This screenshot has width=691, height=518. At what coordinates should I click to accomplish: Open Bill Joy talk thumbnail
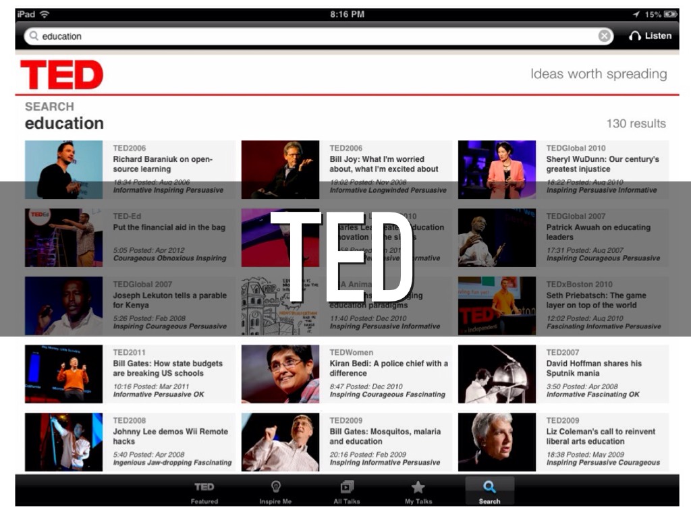(x=280, y=169)
